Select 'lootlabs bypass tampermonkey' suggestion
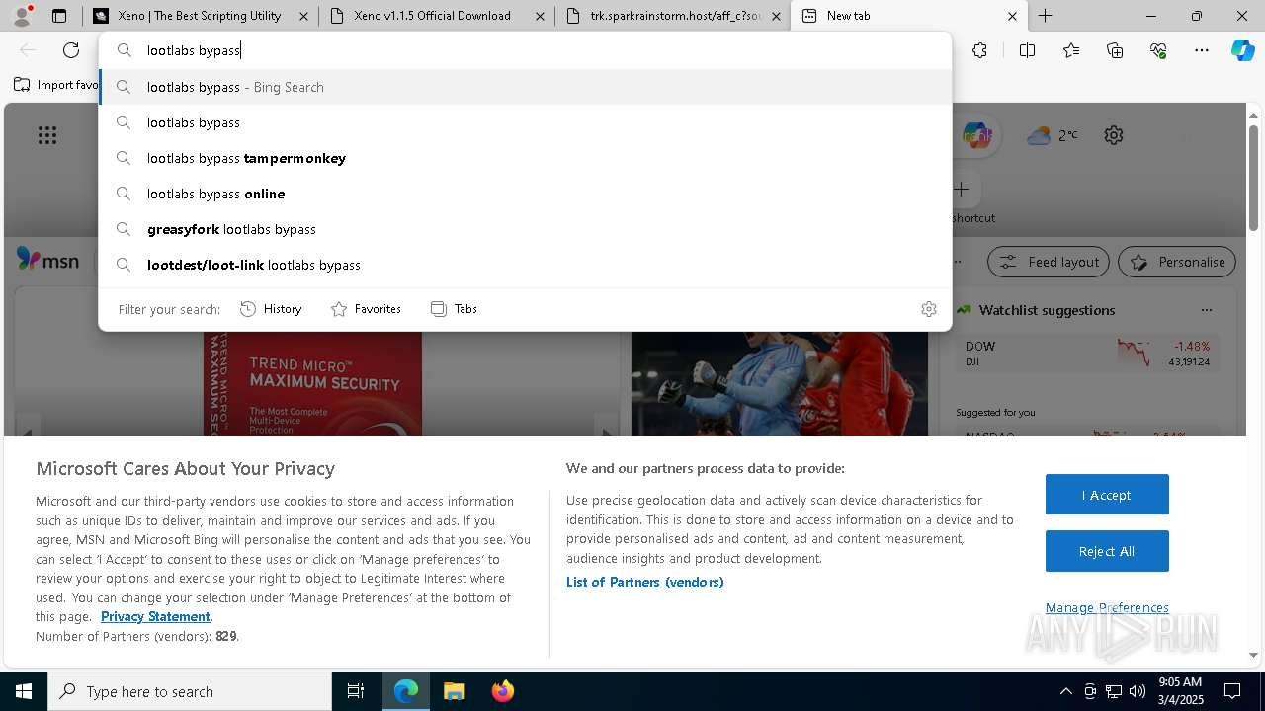Screen dimensions: 1265x711 [525, 158]
